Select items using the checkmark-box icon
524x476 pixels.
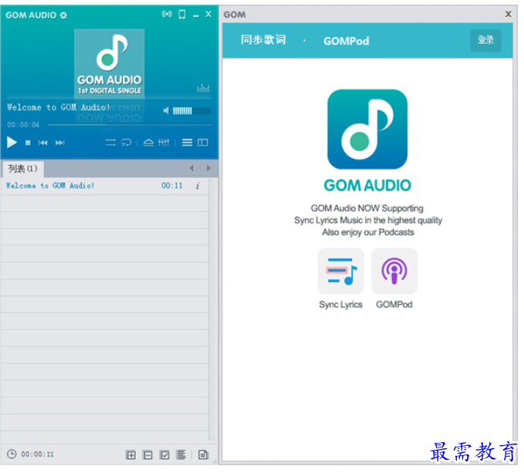(164, 455)
